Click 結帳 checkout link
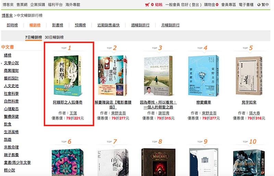Image resolution: width=274 pixels, height=176 pixels. pyautogui.click(x=159, y=5)
